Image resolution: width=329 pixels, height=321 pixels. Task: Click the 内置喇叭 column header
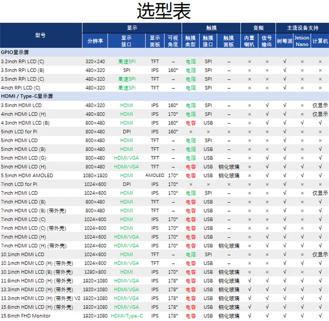click(249, 40)
